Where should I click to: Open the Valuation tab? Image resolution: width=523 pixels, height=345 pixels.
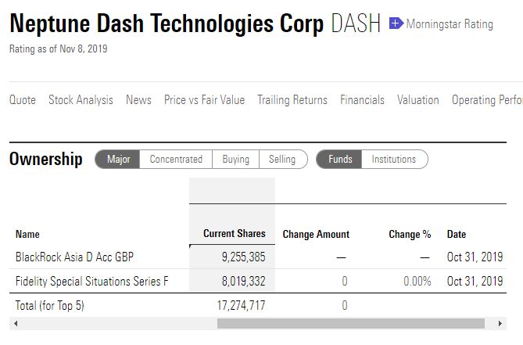[x=418, y=100]
